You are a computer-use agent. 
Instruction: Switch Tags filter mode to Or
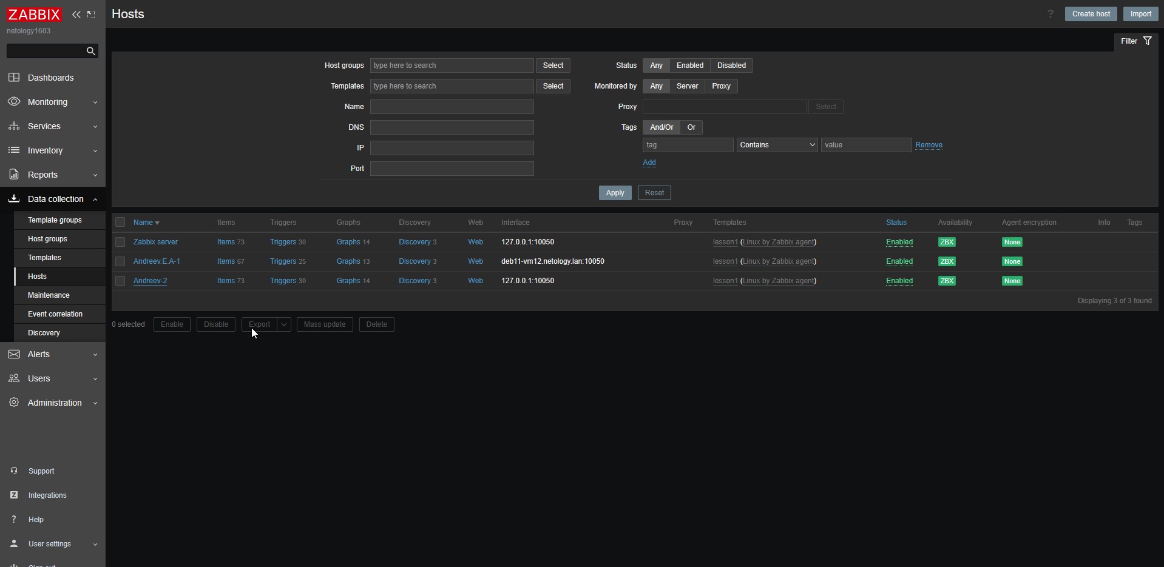click(x=691, y=127)
